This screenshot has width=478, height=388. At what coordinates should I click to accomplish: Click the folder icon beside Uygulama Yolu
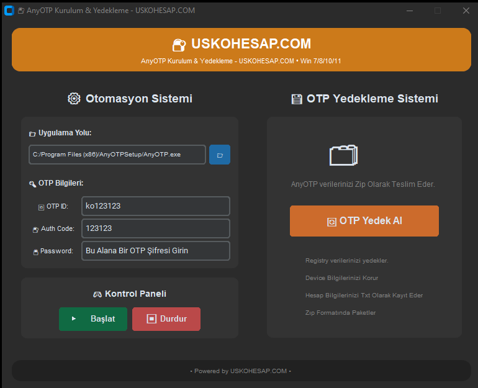point(32,133)
